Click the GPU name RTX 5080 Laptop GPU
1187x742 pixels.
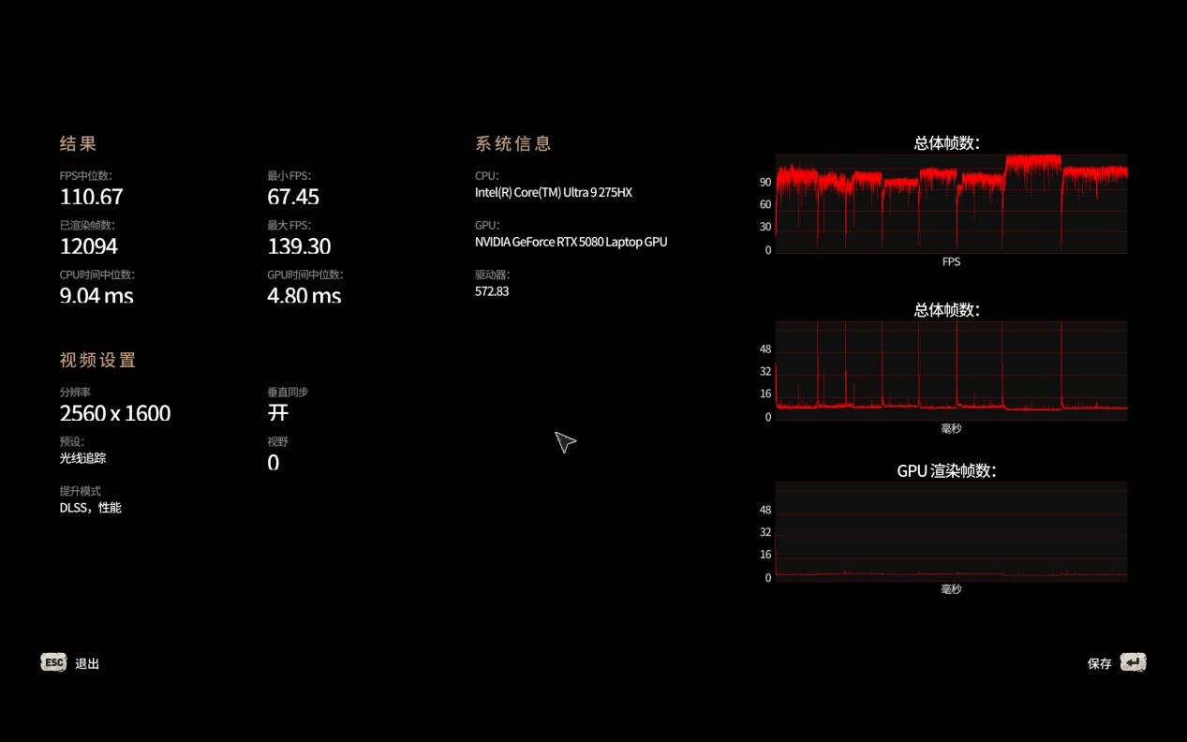point(571,242)
